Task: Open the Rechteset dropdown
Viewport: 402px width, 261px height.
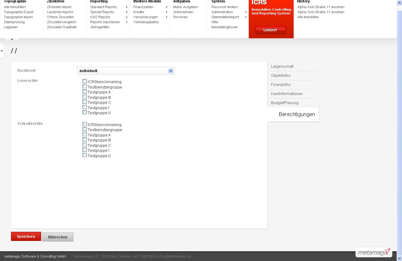Action: tap(126, 71)
